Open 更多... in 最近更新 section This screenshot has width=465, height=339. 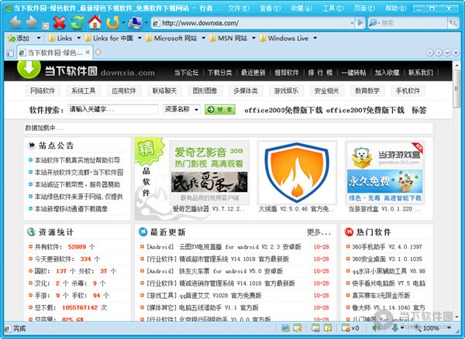click(x=319, y=232)
